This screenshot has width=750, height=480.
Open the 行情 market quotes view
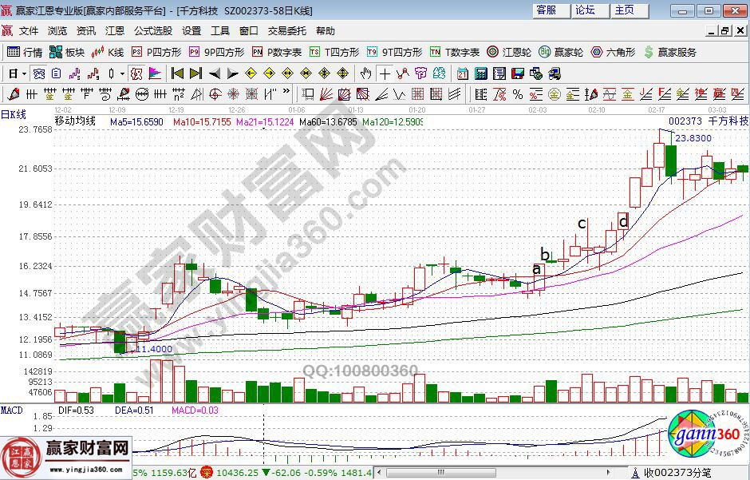pos(25,53)
